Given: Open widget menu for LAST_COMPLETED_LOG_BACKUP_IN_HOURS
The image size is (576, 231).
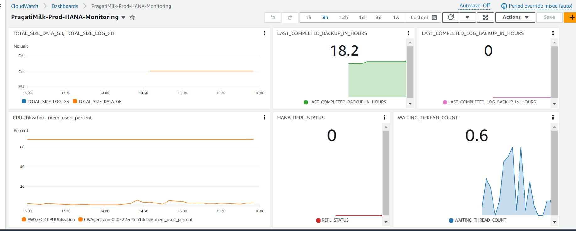Looking at the screenshot, I should 553,33.
